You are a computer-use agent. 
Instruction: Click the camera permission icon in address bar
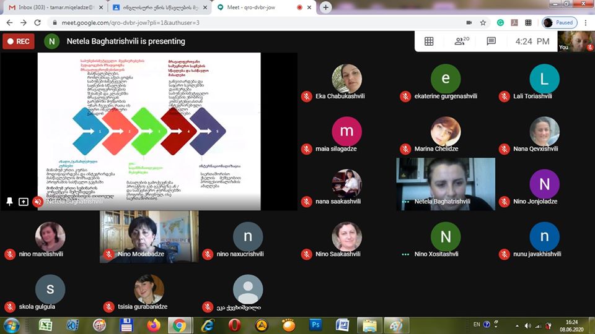[x=469, y=22]
